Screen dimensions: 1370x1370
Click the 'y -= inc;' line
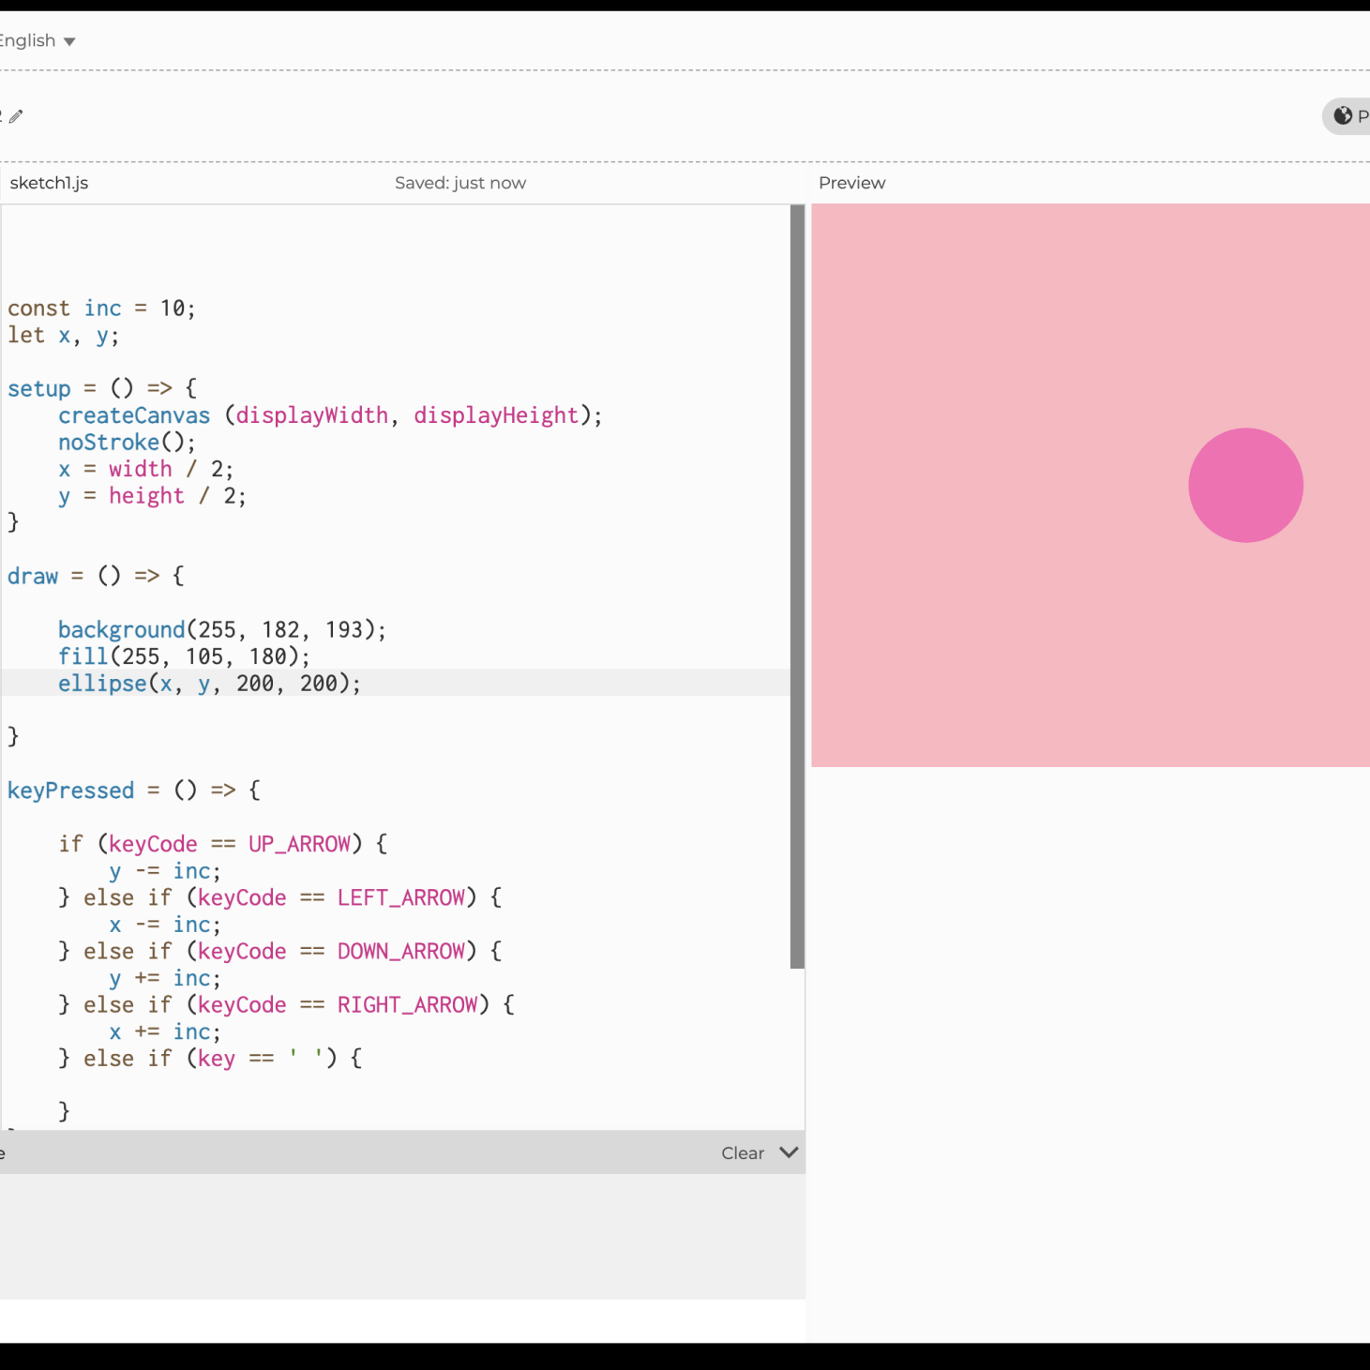[x=165, y=871]
